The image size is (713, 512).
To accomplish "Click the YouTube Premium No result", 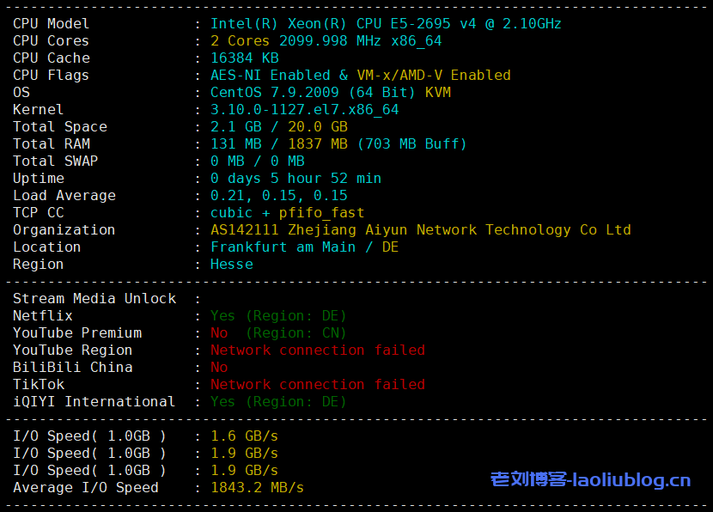I will [219, 333].
